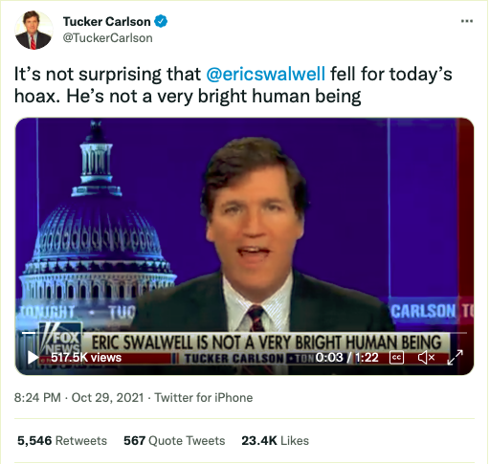Open the Tucker Carlson display name

tap(107, 22)
